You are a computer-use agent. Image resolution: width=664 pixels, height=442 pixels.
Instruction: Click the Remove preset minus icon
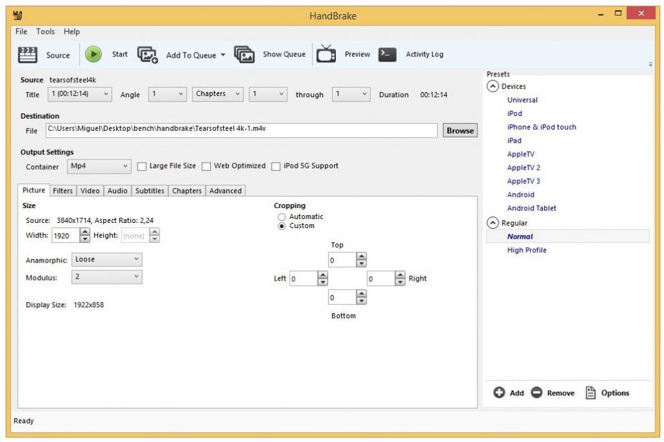[x=536, y=393]
